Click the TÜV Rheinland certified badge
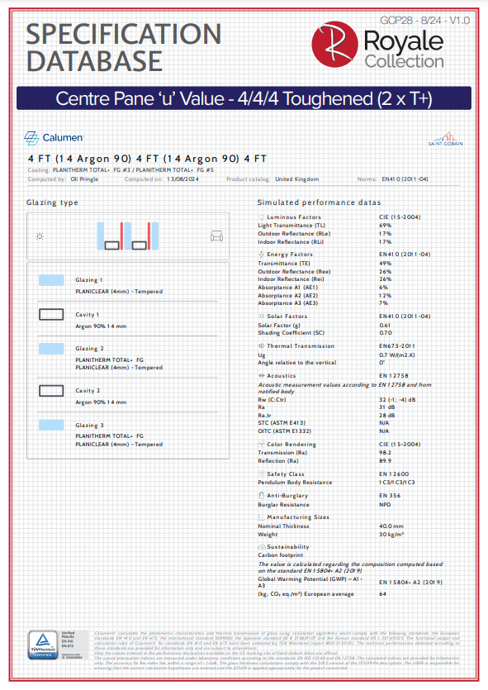 coord(43,645)
